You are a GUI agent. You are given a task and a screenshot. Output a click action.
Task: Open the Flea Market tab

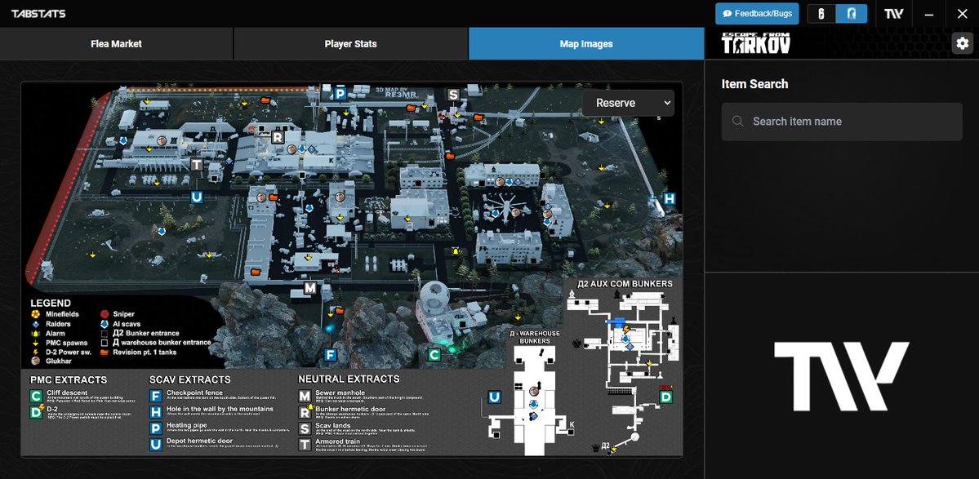(117, 44)
